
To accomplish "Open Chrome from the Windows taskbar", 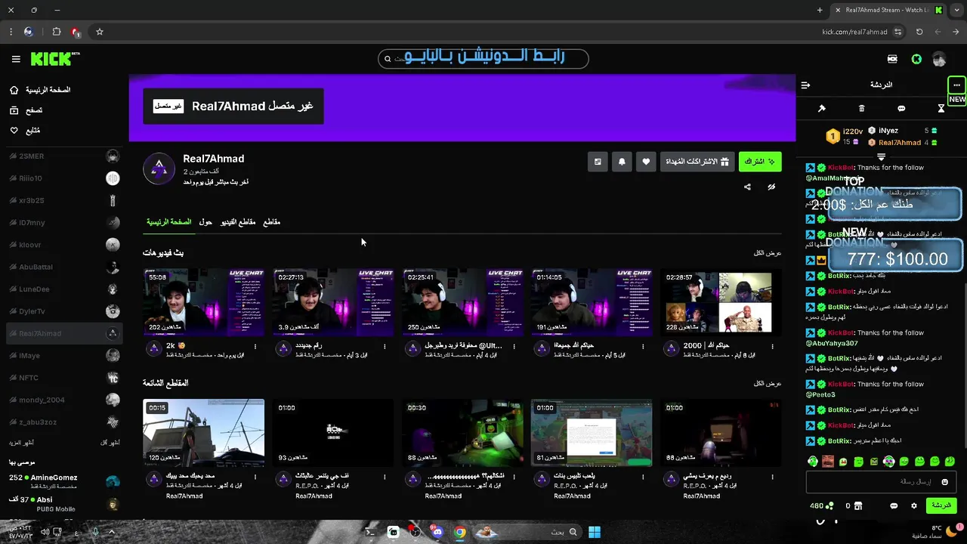I will (460, 532).
